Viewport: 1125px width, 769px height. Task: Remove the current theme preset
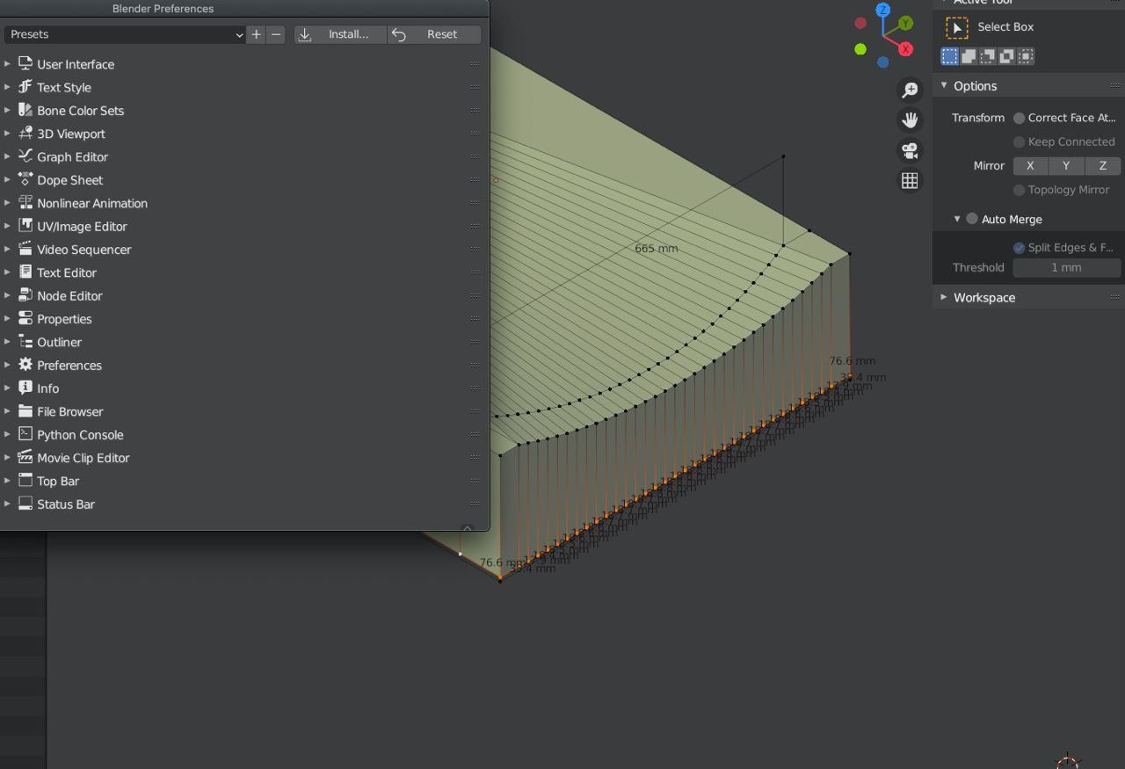pos(276,34)
